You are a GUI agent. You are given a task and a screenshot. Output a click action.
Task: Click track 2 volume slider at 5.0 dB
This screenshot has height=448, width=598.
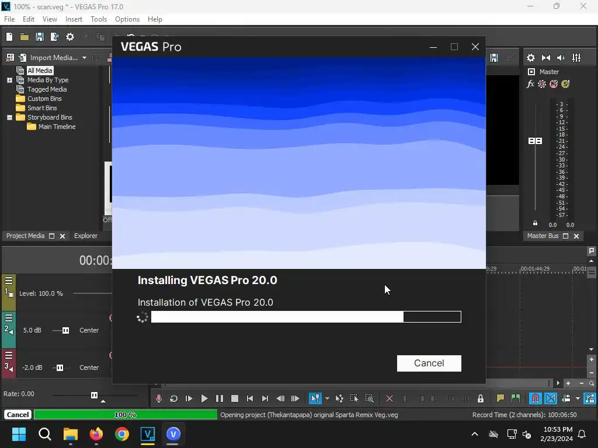coord(65,330)
